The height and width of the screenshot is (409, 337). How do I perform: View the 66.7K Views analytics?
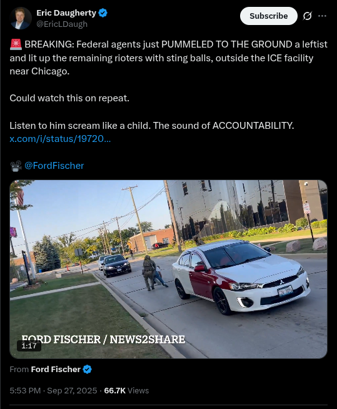point(126,390)
